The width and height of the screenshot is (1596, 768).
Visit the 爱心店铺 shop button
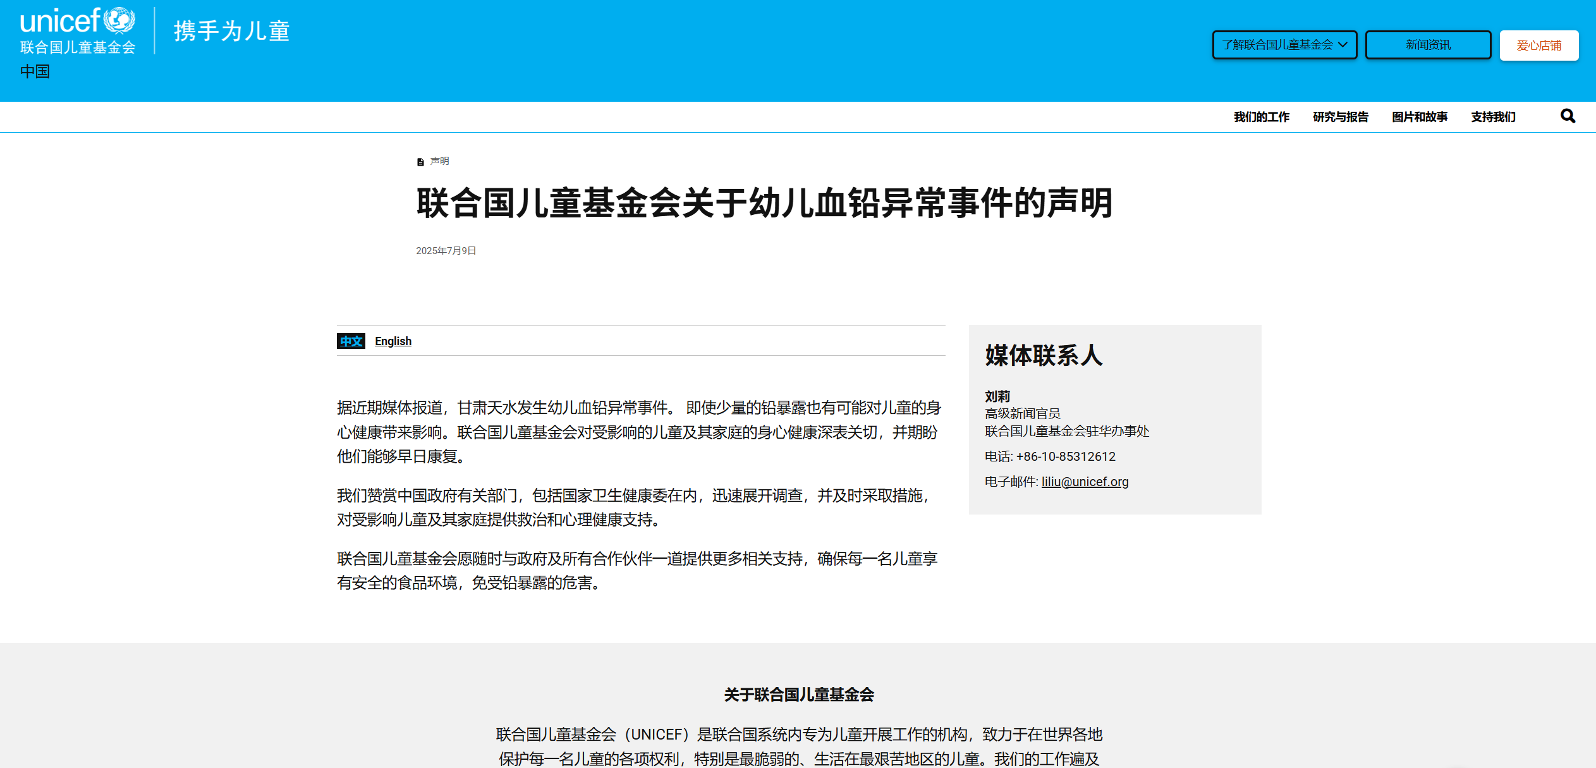1538,46
